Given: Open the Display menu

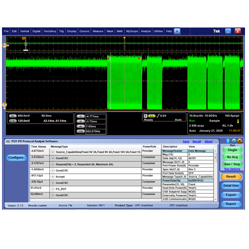Looking at the screenshot, I should (72, 31).
